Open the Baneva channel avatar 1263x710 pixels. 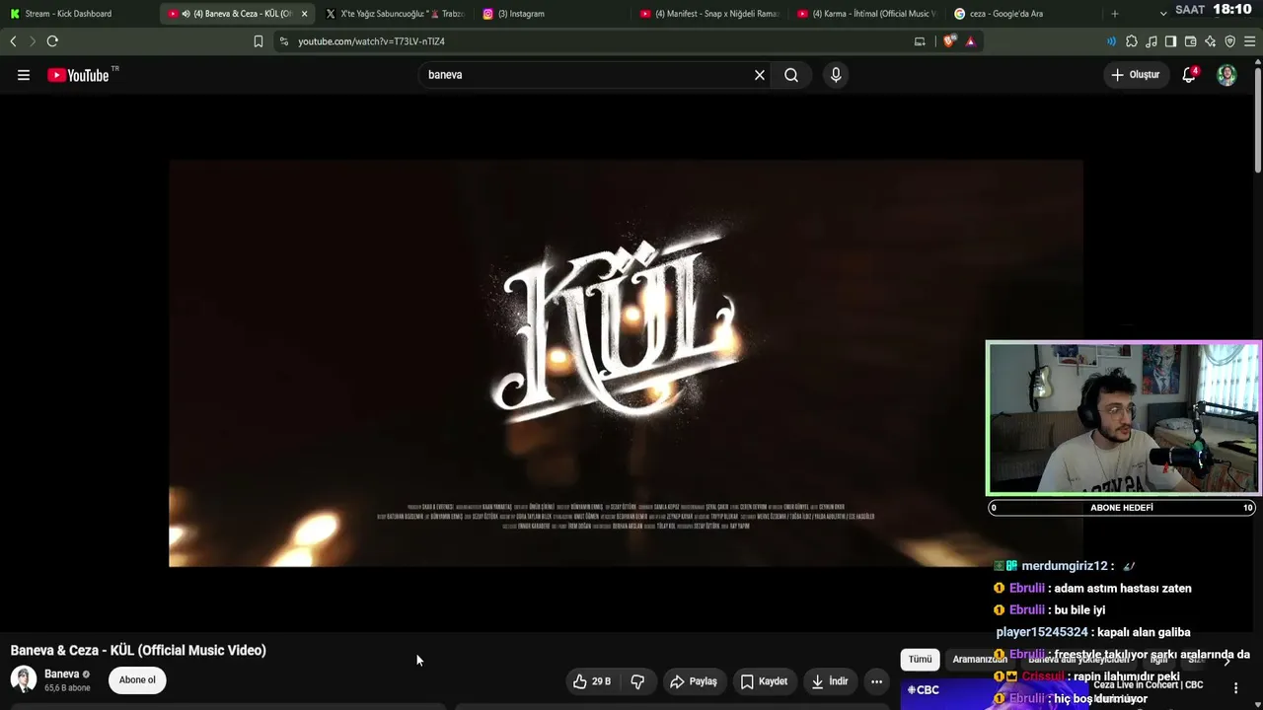coord(24,679)
